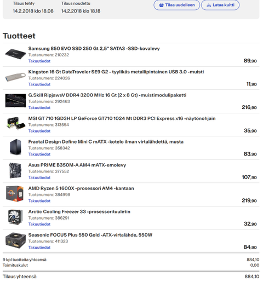Click the Tilaa uudelleen button
263x281 pixels.
[176, 5]
